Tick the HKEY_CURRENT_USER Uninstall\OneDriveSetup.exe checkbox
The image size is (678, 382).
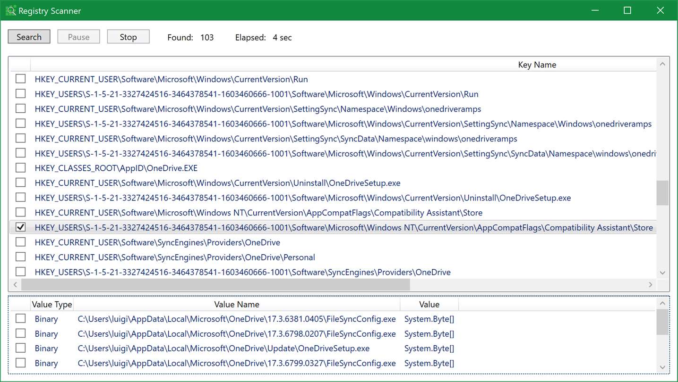[x=20, y=183]
